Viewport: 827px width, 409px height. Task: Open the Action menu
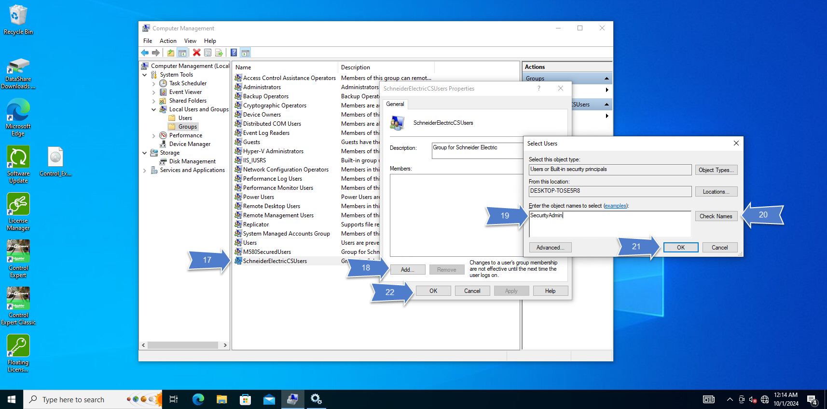click(168, 41)
